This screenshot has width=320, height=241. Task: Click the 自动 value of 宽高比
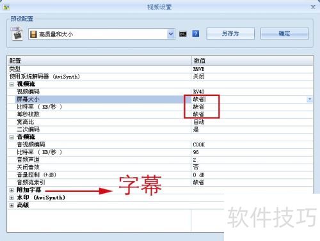[x=198, y=122]
